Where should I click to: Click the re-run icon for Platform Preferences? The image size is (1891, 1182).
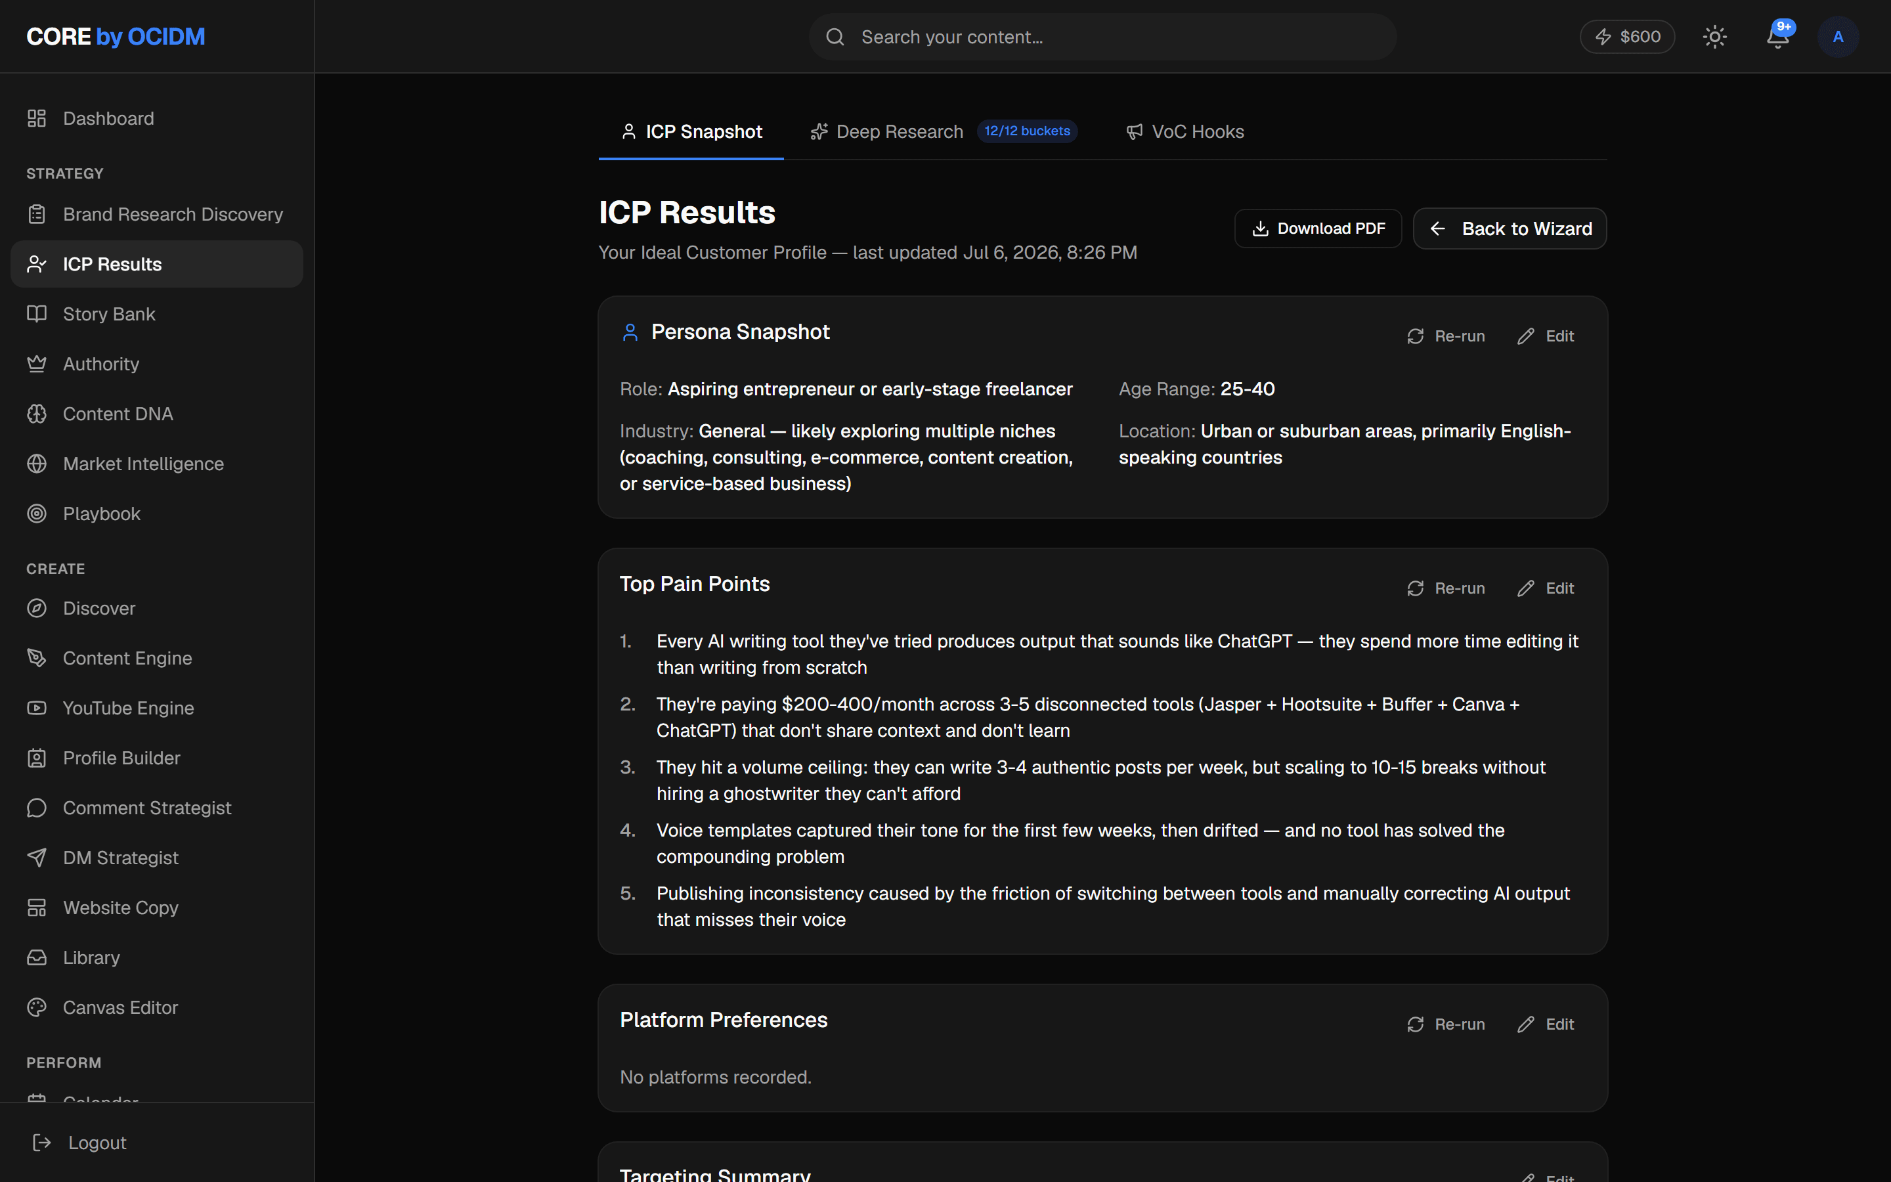point(1416,1024)
